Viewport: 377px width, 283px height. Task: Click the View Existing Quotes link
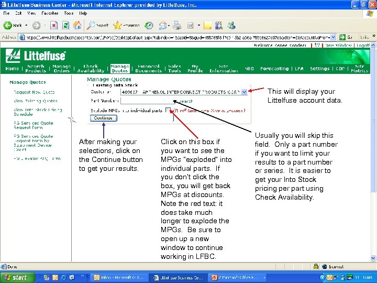36,101
